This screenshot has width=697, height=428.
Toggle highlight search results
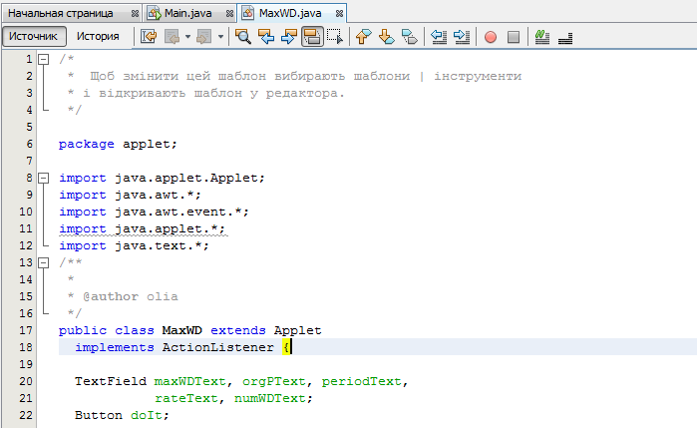[x=312, y=37]
